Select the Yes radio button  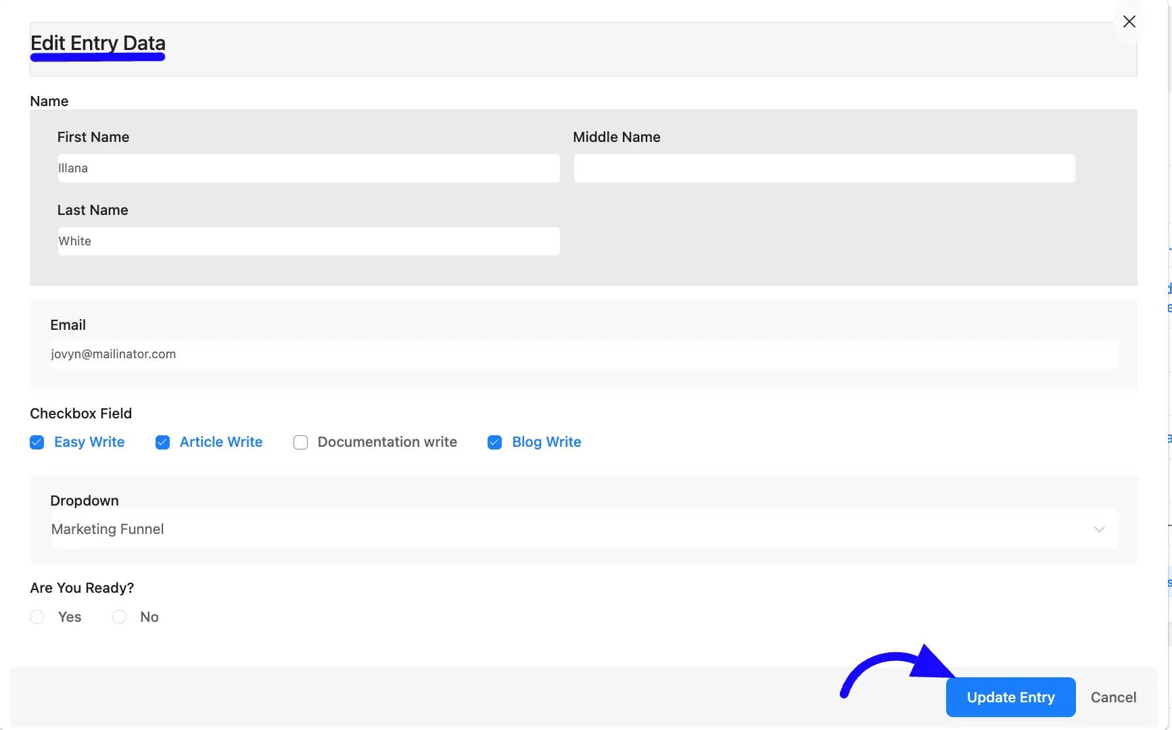37,617
